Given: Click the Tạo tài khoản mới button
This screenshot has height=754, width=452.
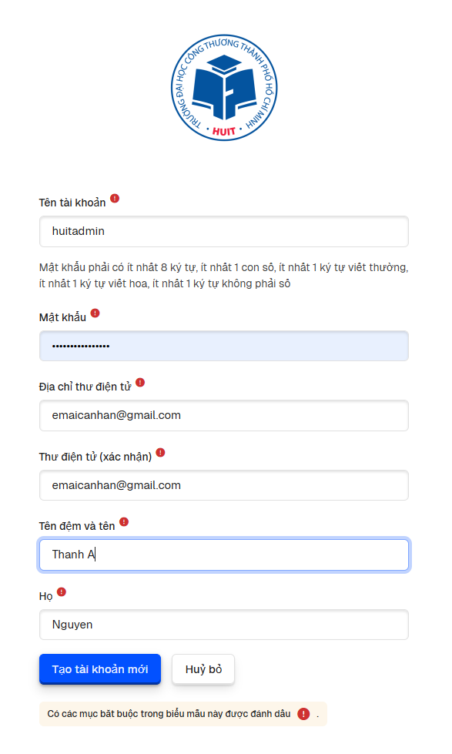Looking at the screenshot, I should click(x=100, y=669).
